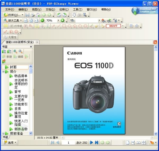Select the Rectangle annotation tool
This screenshot has width=159, height=151.
(64, 26)
